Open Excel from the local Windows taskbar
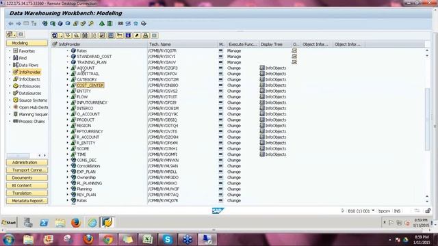 coord(147,240)
